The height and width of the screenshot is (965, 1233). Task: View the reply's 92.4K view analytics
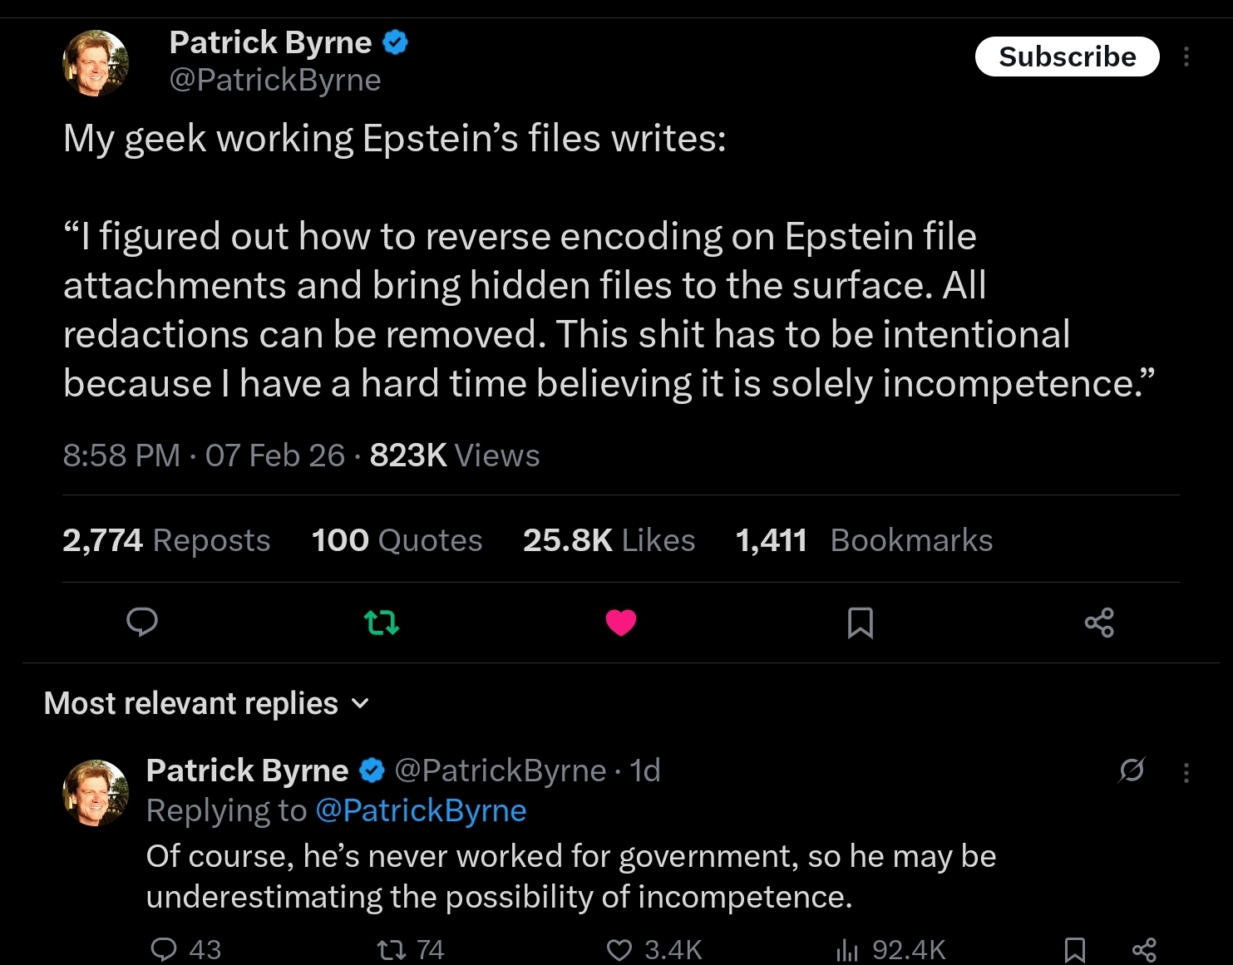[846, 949]
